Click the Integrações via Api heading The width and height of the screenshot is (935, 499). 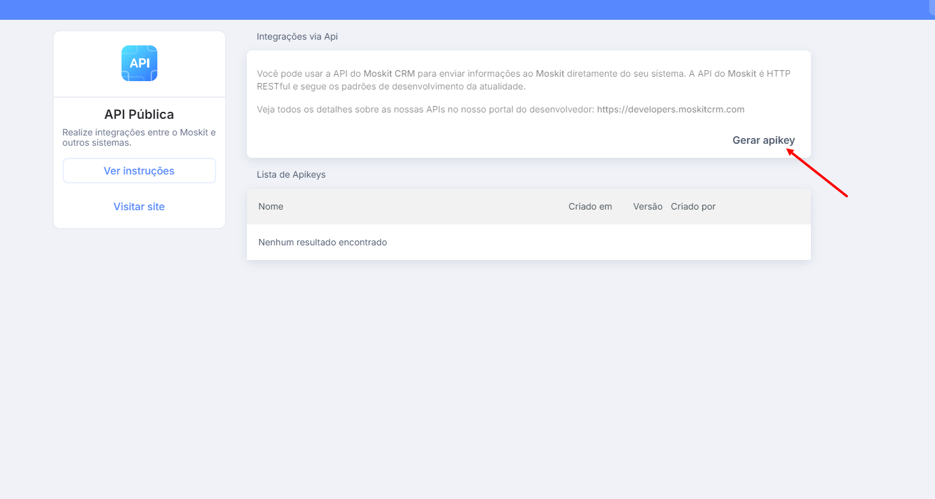(297, 36)
